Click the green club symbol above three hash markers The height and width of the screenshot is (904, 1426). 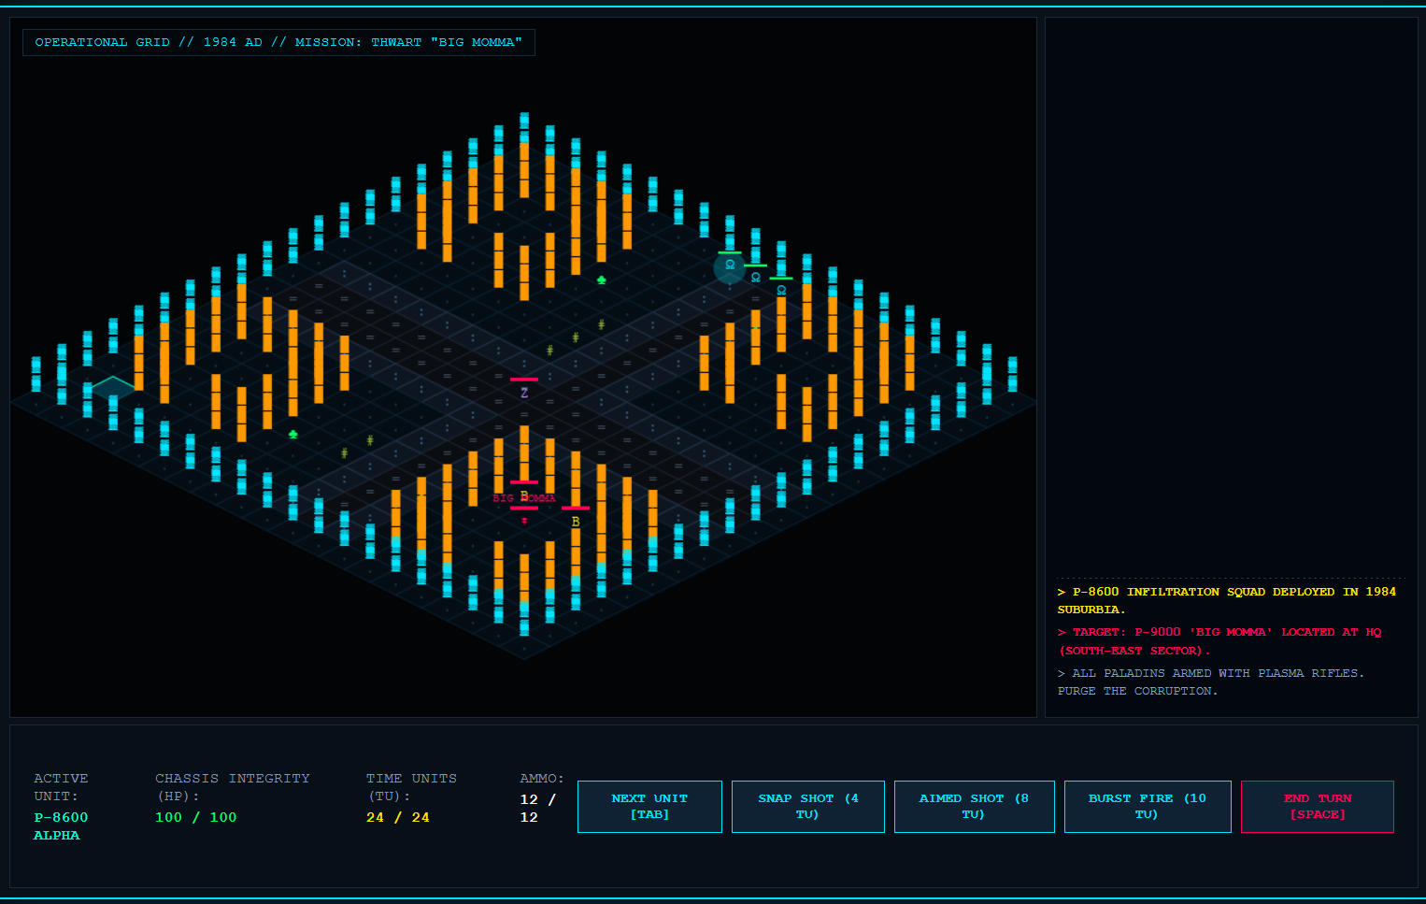(x=601, y=280)
